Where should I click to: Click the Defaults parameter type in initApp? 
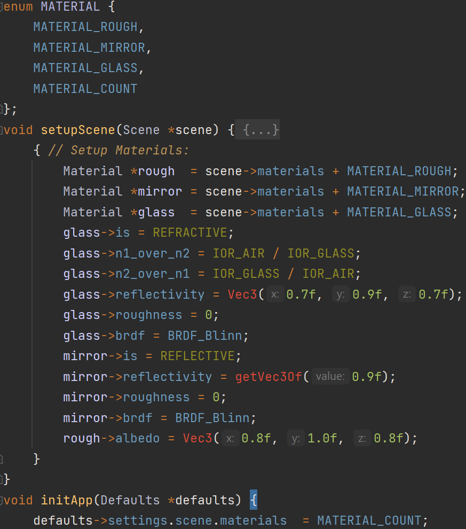click(x=130, y=500)
